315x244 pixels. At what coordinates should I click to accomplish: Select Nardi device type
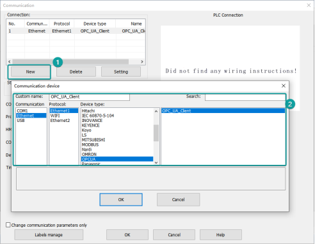[117, 149]
